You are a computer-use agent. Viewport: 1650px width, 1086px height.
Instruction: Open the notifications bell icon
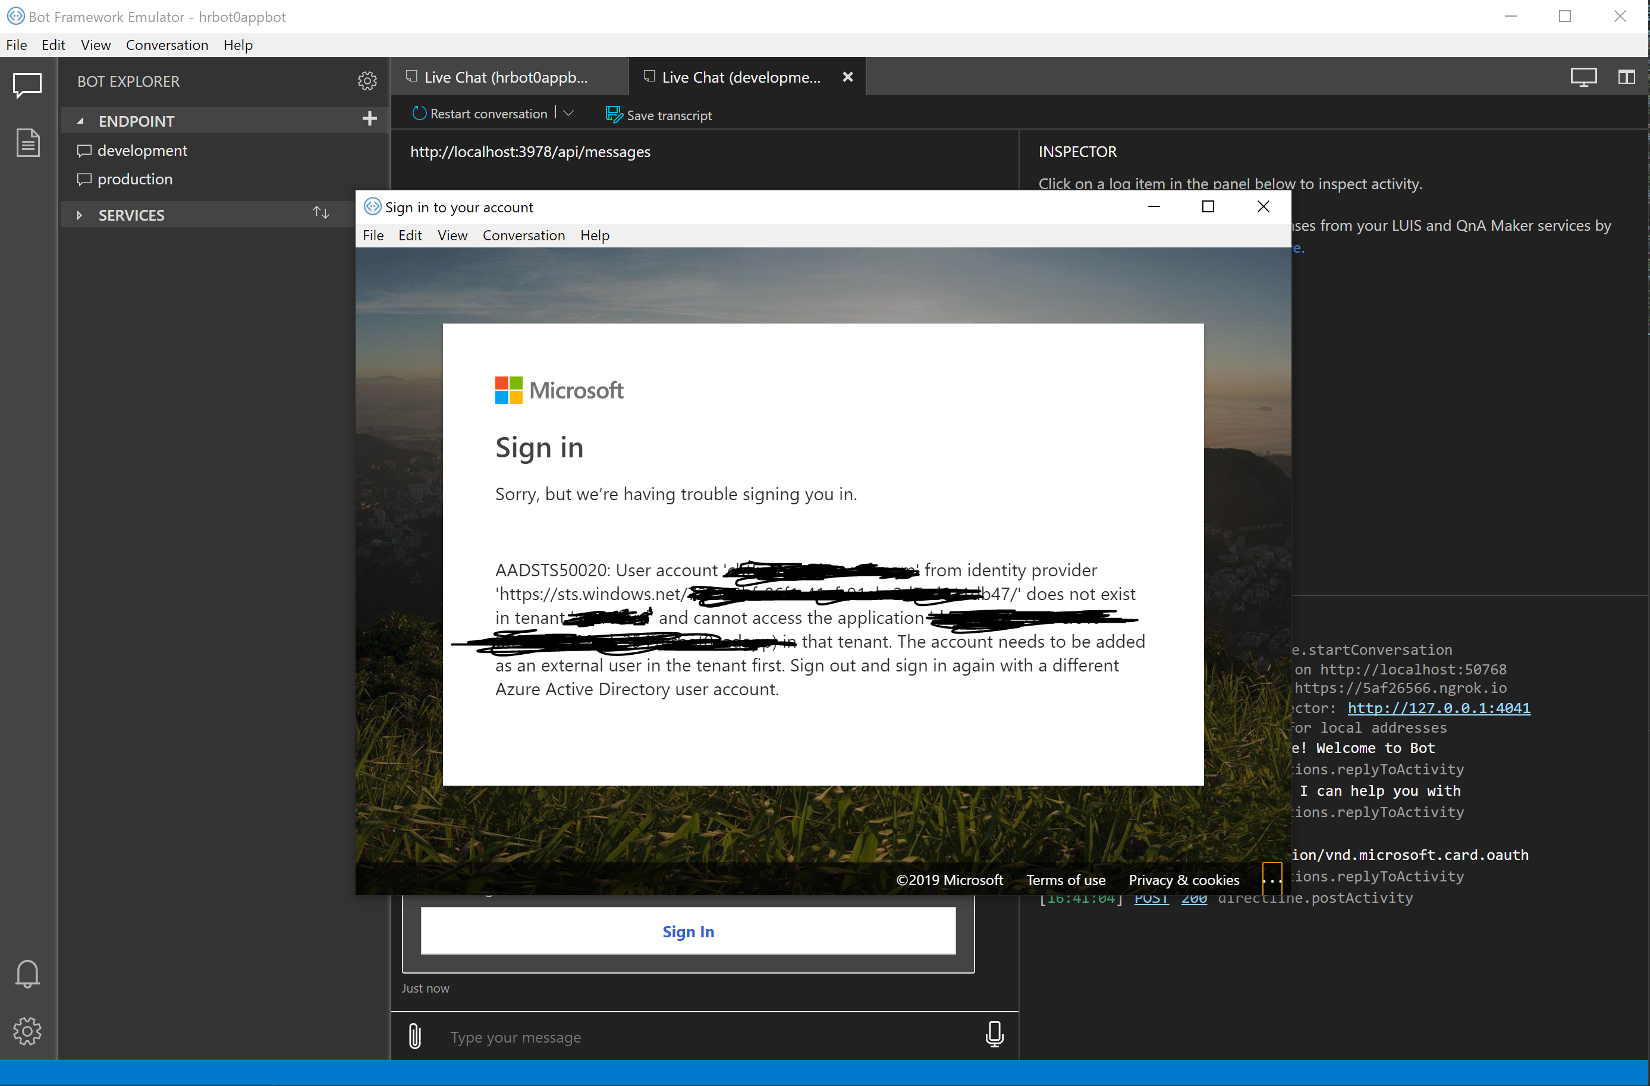click(27, 974)
